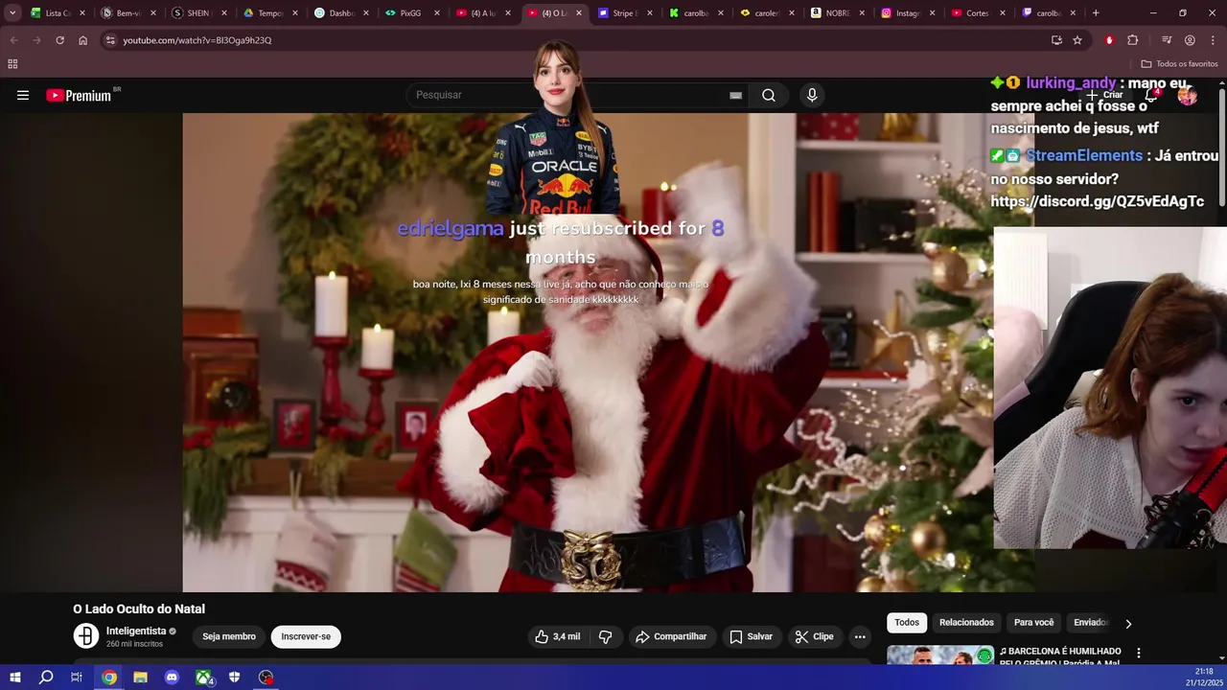View site information icon in address bar

[x=110, y=40]
